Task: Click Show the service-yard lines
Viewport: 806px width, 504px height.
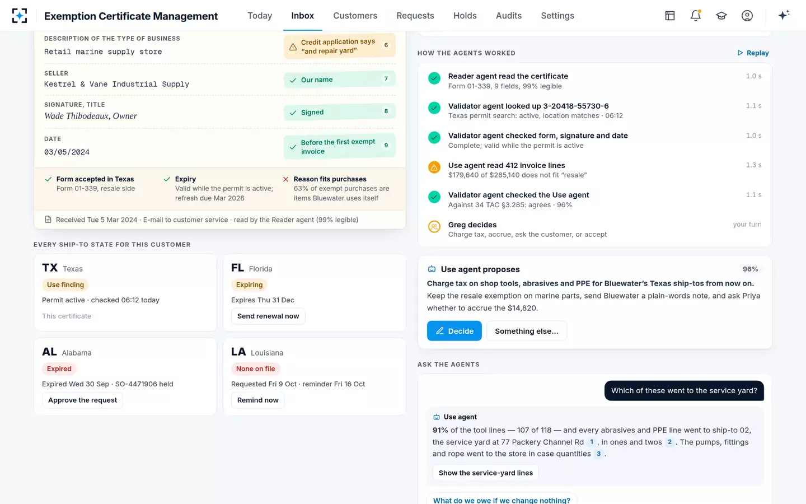Action: click(x=486, y=473)
